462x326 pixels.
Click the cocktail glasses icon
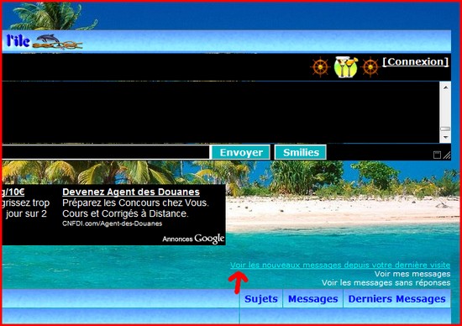(346, 67)
